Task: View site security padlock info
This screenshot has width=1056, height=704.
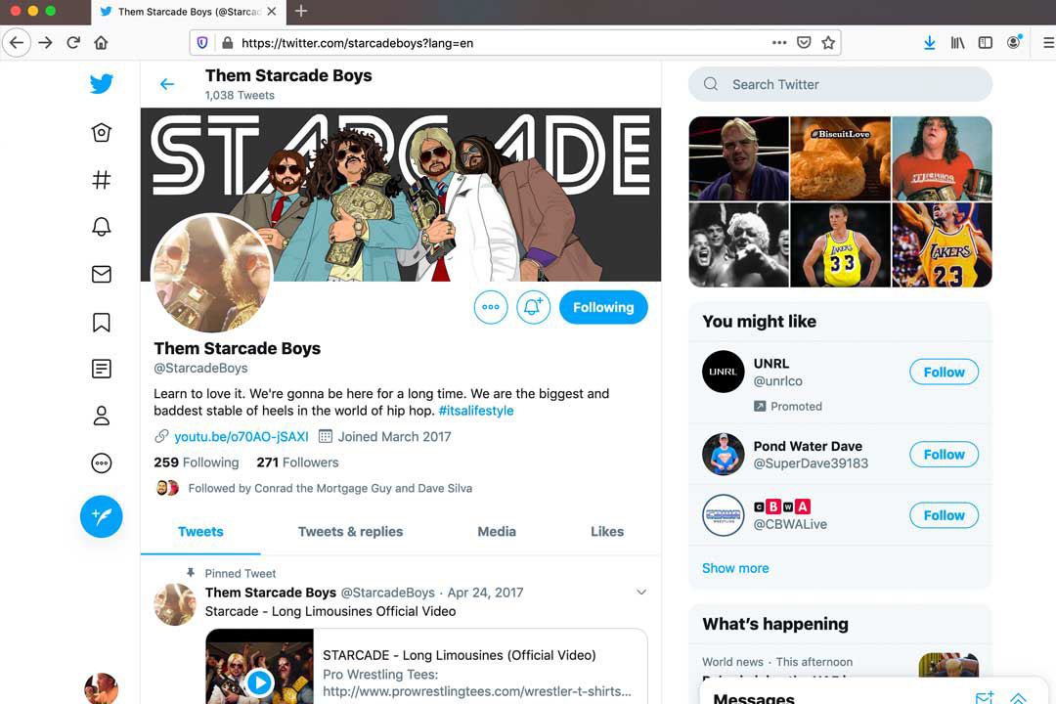Action: tap(228, 43)
